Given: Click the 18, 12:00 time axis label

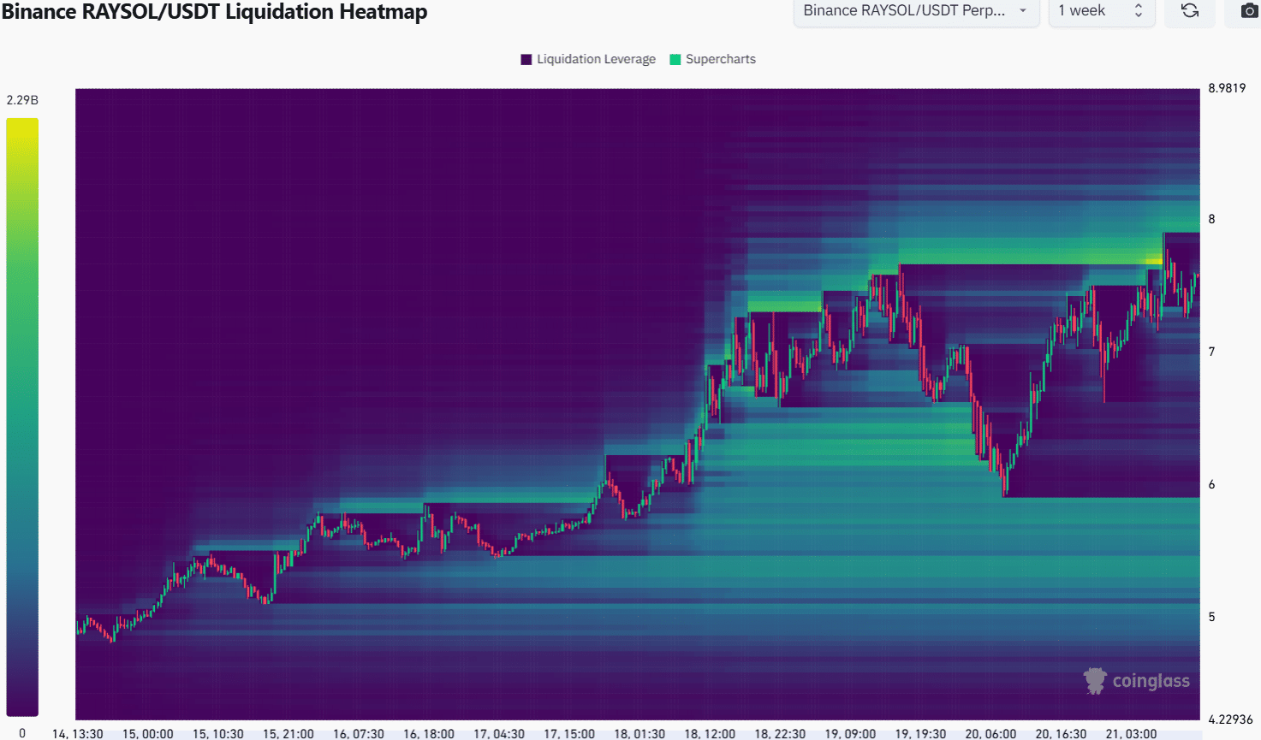Looking at the screenshot, I should (710, 734).
